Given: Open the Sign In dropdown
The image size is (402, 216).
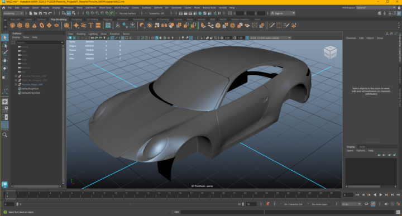Looking at the screenshot, I should point(283,13).
